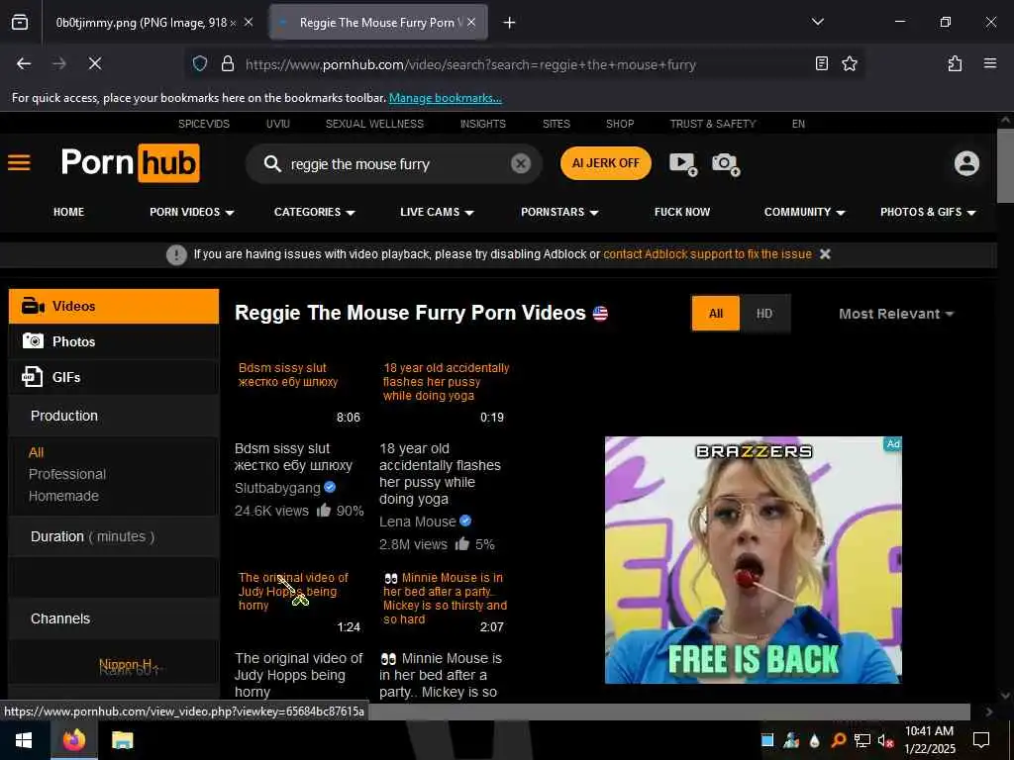Click the taskbar clock showing 10:41 AM
The height and width of the screenshot is (760, 1014).
(929, 740)
